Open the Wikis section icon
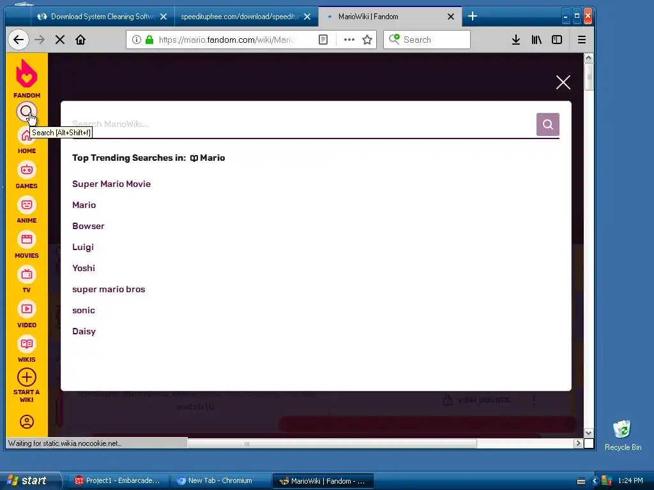The height and width of the screenshot is (490, 654). coord(27,344)
